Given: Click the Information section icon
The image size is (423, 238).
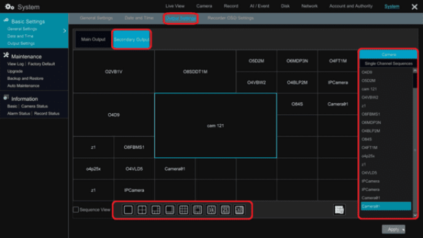Looking at the screenshot, I should (x=6, y=98).
